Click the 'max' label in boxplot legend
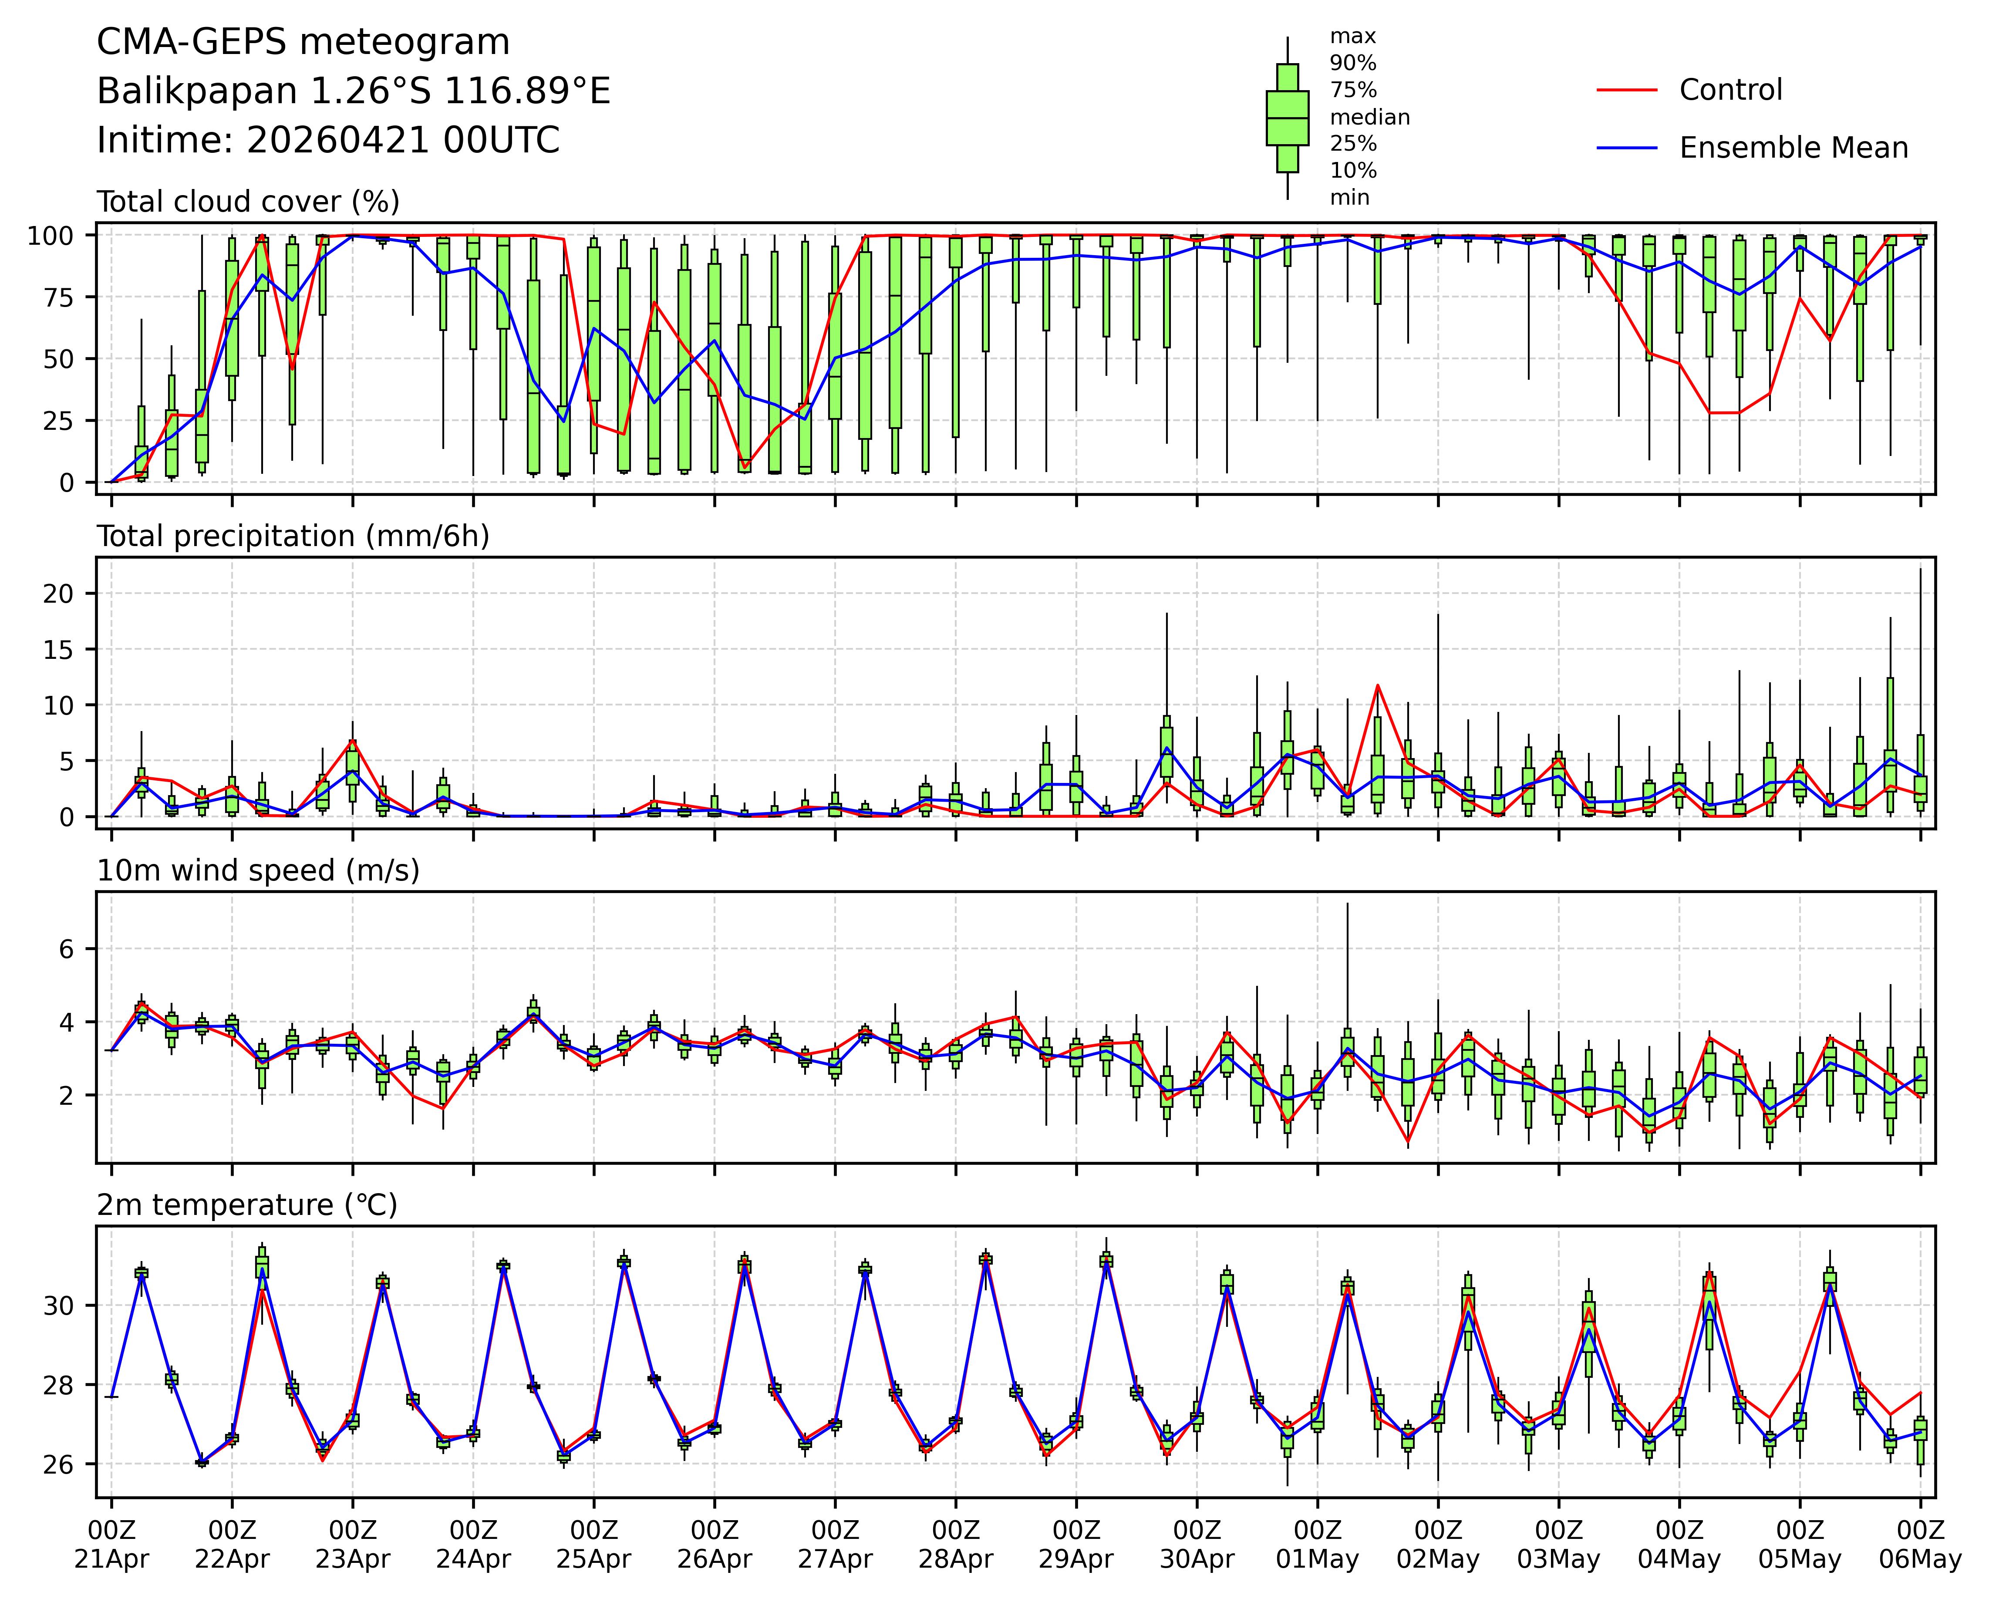The image size is (1989, 1599). pyautogui.click(x=1352, y=37)
